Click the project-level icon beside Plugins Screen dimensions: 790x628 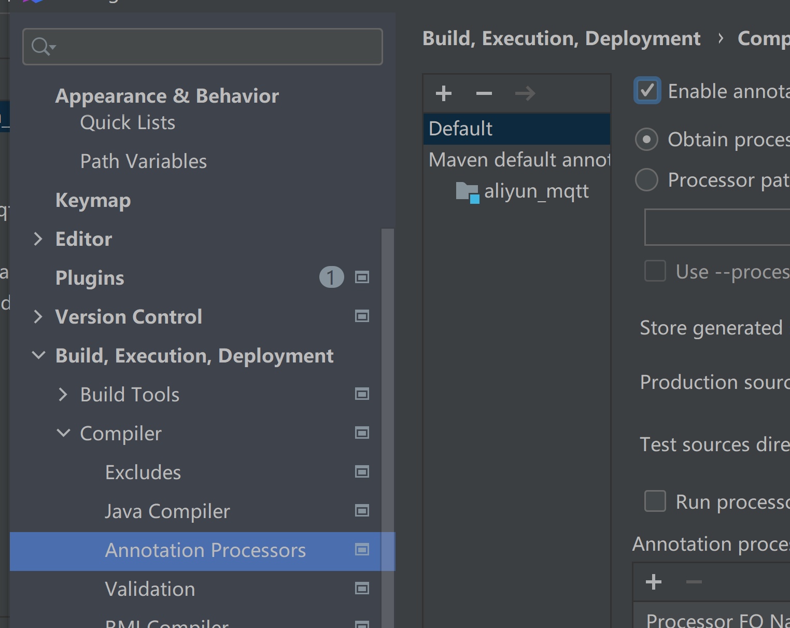pyautogui.click(x=362, y=277)
